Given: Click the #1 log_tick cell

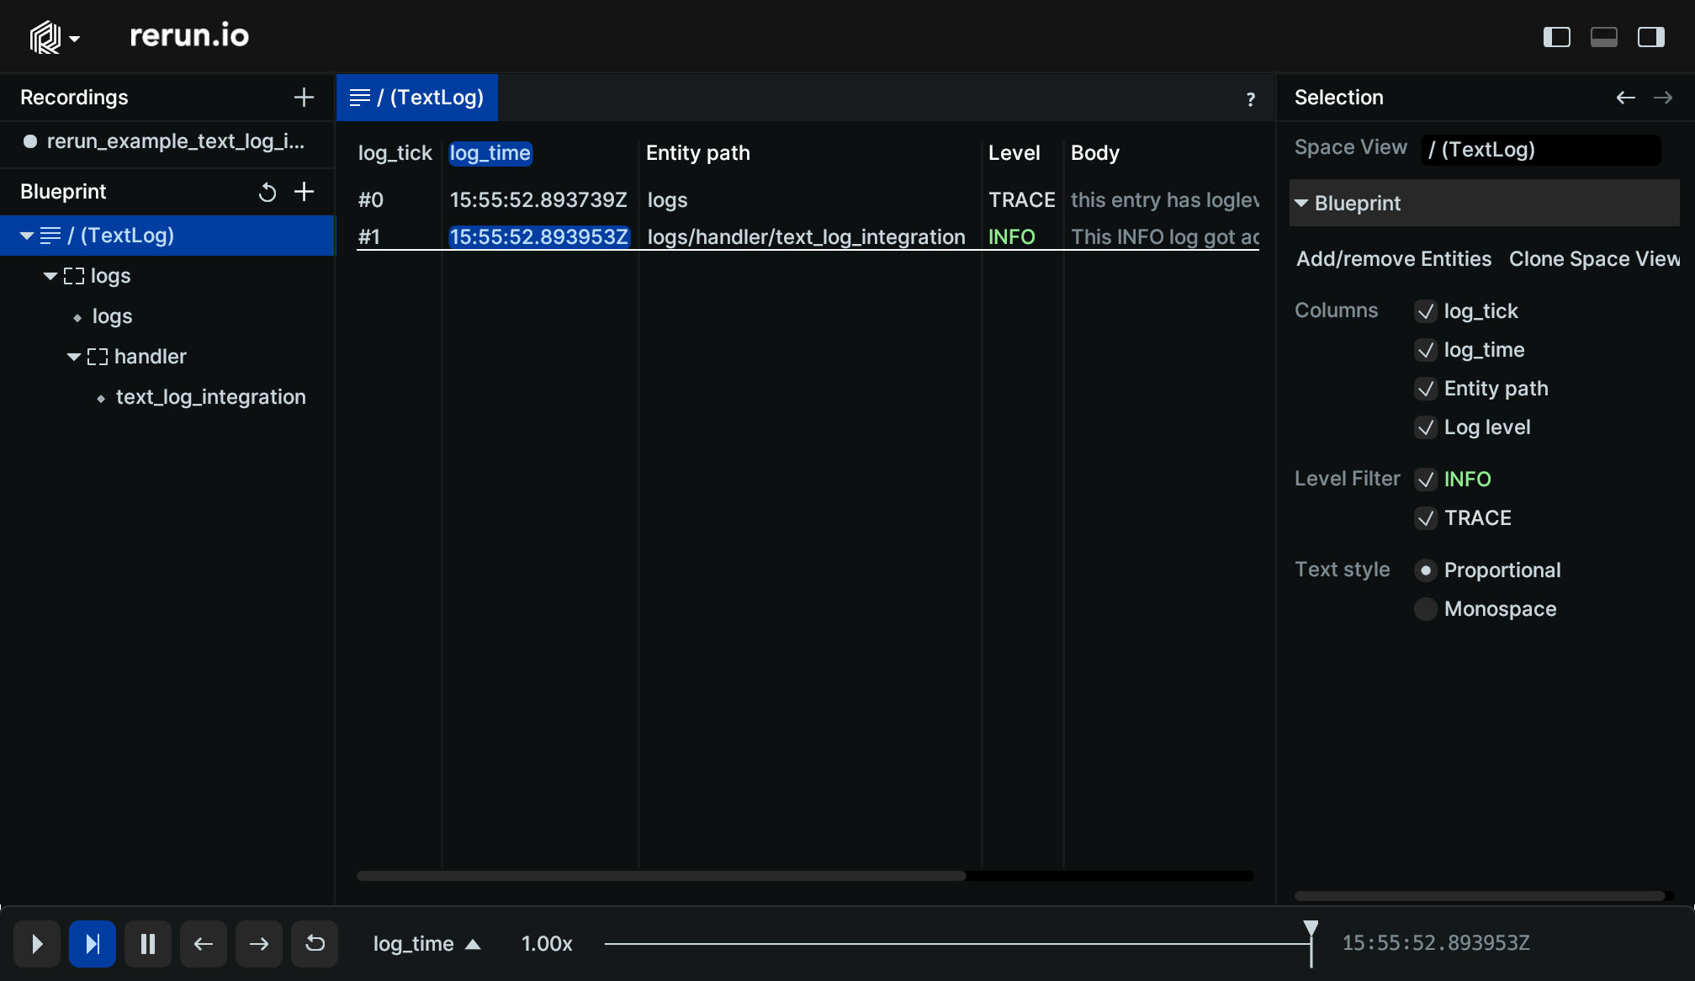Looking at the screenshot, I should tap(369, 237).
